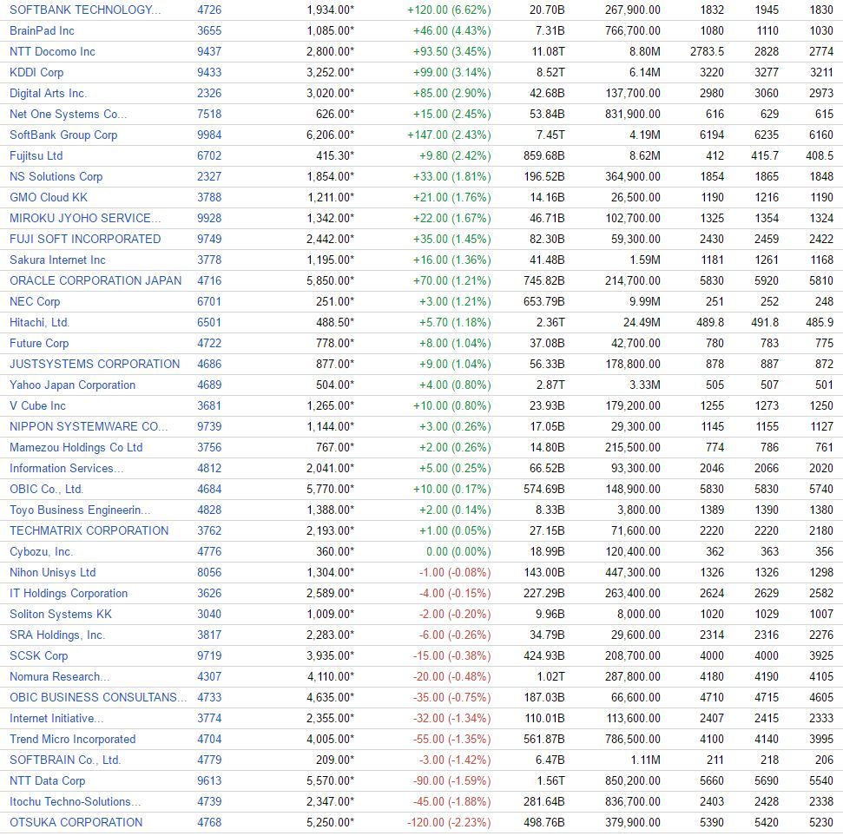
Task: Open OBIC BUSINESS CONSULTANS link
Action: [x=98, y=697]
